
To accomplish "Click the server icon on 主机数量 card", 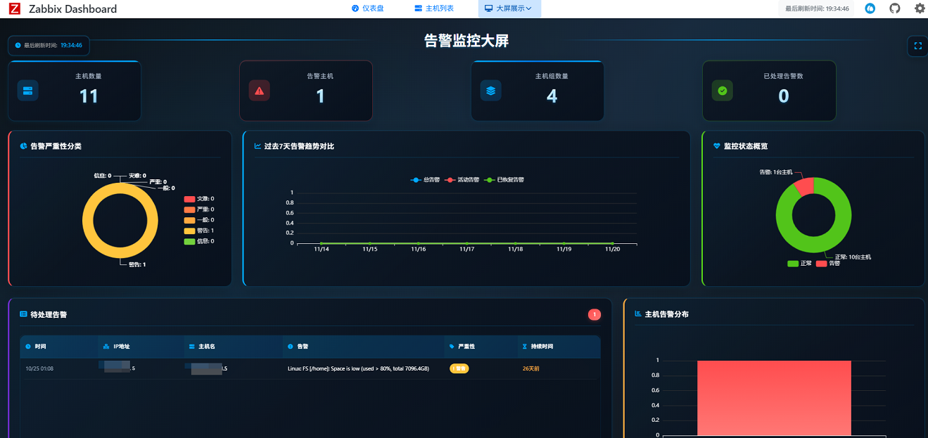I will pos(28,91).
